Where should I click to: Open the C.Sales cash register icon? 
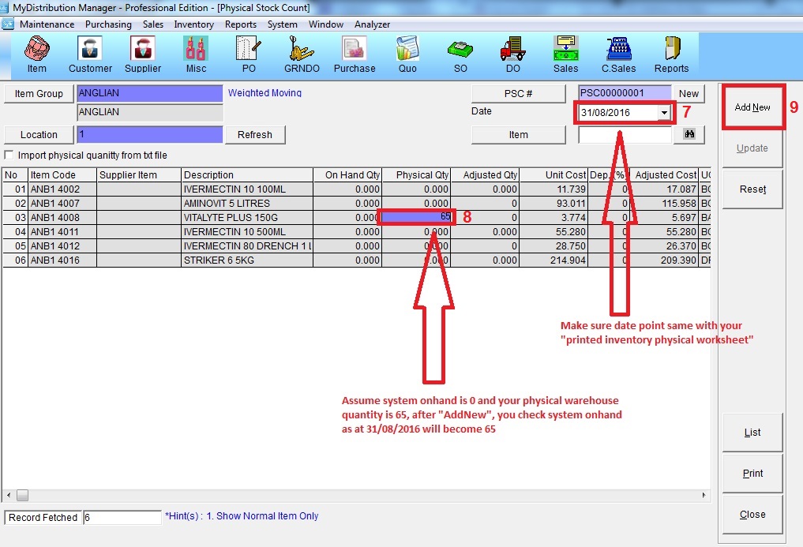(x=618, y=54)
